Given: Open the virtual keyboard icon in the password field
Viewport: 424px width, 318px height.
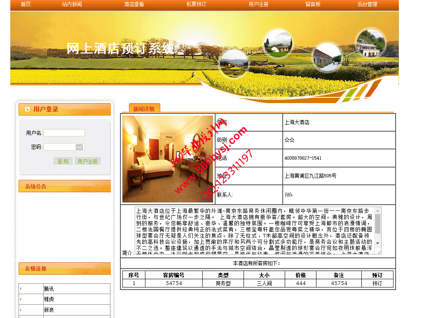Looking at the screenshot, I should pos(79,147).
